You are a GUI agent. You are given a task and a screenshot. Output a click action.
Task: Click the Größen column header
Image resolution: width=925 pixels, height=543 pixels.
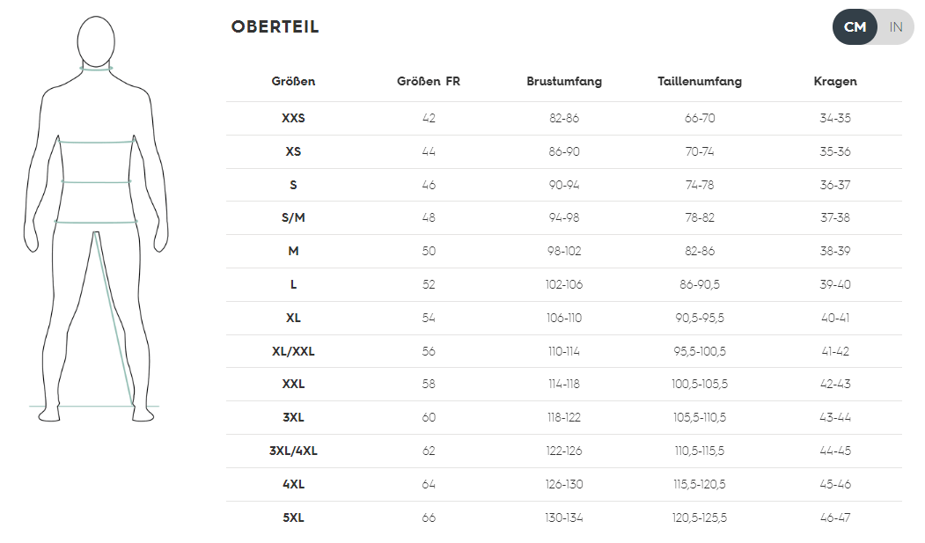[x=293, y=82]
